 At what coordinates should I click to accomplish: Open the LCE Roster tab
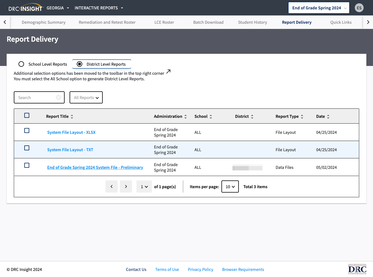tap(164, 22)
